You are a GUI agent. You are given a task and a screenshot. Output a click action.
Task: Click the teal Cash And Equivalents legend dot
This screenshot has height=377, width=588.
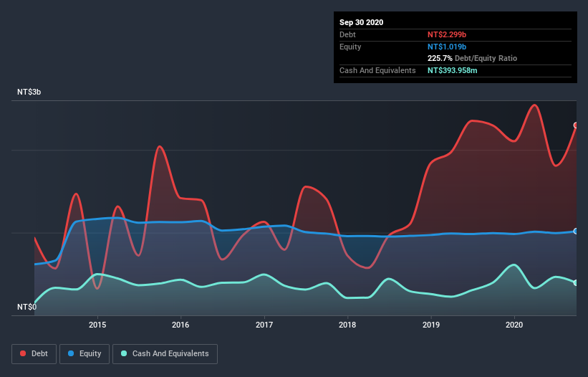(x=124, y=353)
